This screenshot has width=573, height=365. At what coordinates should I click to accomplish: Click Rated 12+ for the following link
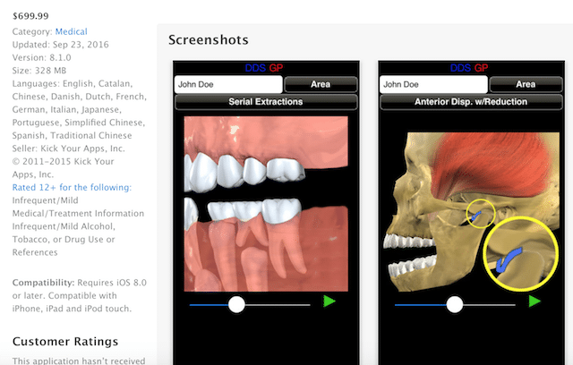pos(72,188)
